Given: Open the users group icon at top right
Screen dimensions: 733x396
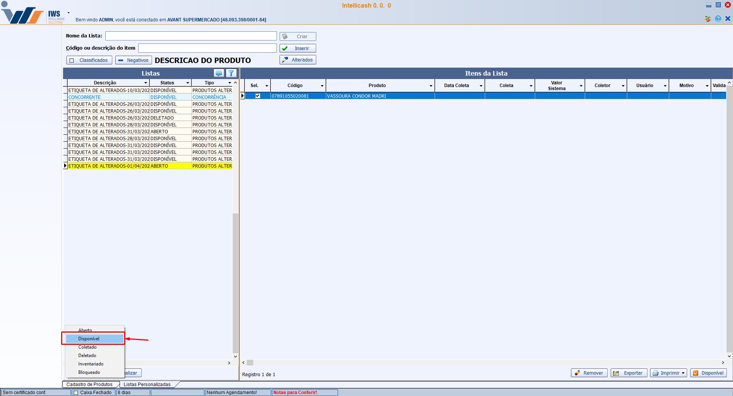Looking at the screenshot, I should pos(708,19).
